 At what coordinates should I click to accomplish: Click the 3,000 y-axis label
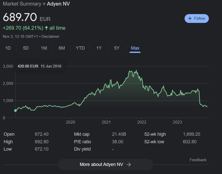coord(8,66)
